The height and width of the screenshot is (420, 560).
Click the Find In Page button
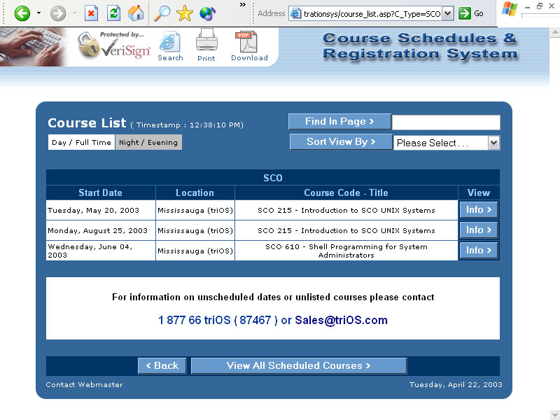[x=339, y=121]
